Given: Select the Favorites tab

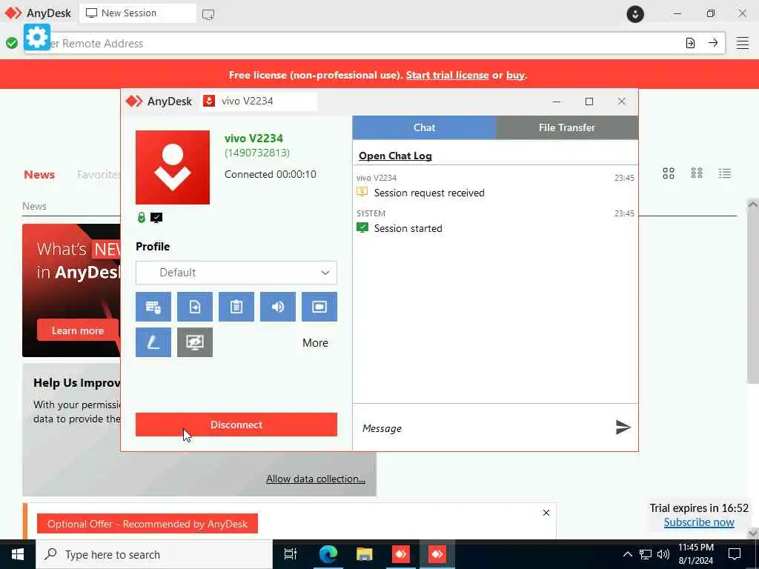Looking at the screenshot, I should pyautogui.click(x=99, y=175).
